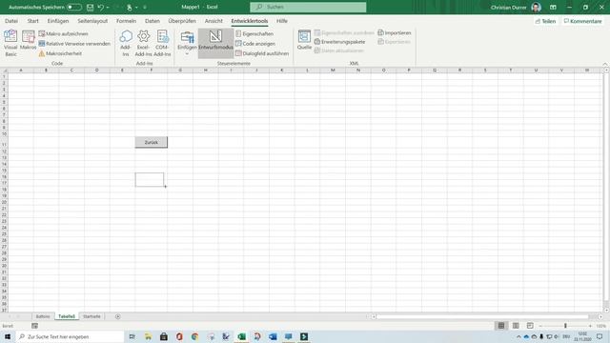Image resolution: width=610 pixels, height=343 pixels.
Task: Switch to Normal view in status bar
Action: [501, 326]
